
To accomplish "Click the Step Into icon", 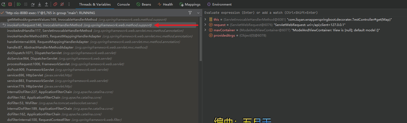I will click(40, 4).
